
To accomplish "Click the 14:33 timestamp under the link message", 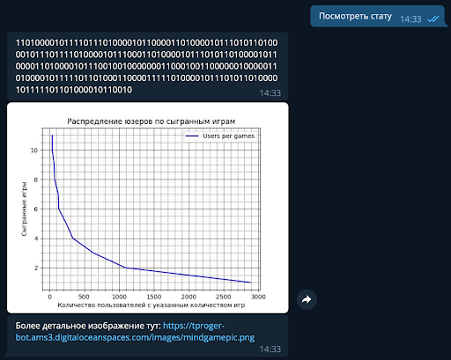I will pyautogui.click(x=270, y=349).
